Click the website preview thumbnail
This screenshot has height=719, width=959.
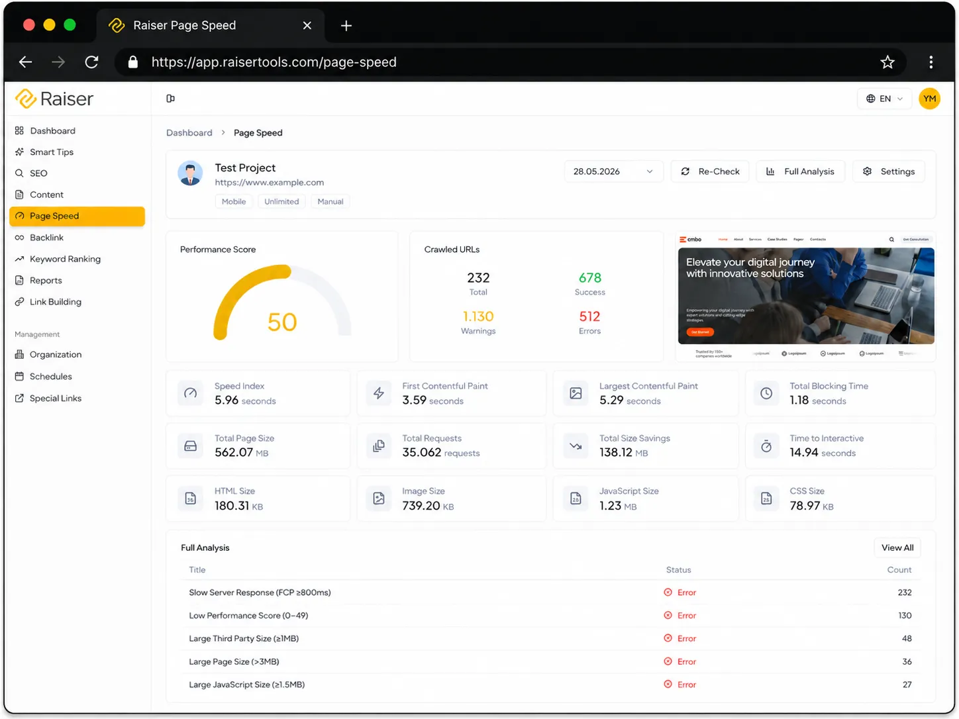[x=806, y=297]
